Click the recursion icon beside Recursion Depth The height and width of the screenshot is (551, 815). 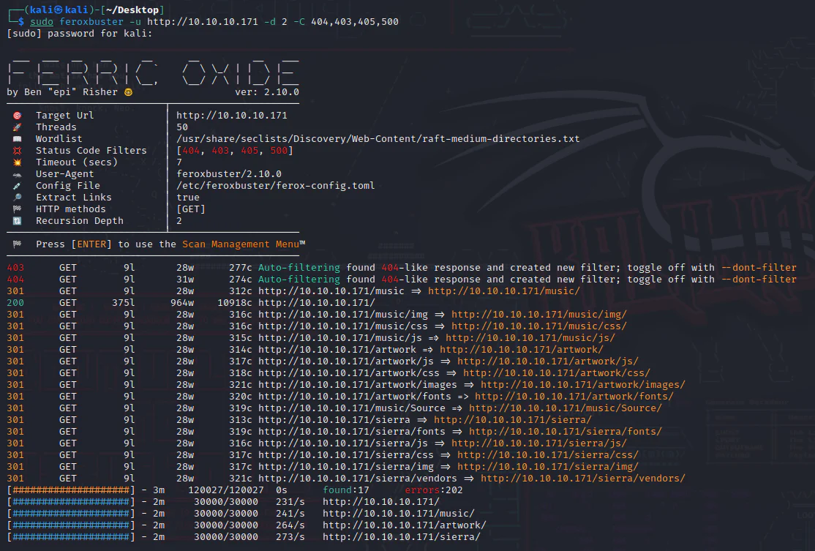point(17,221)
